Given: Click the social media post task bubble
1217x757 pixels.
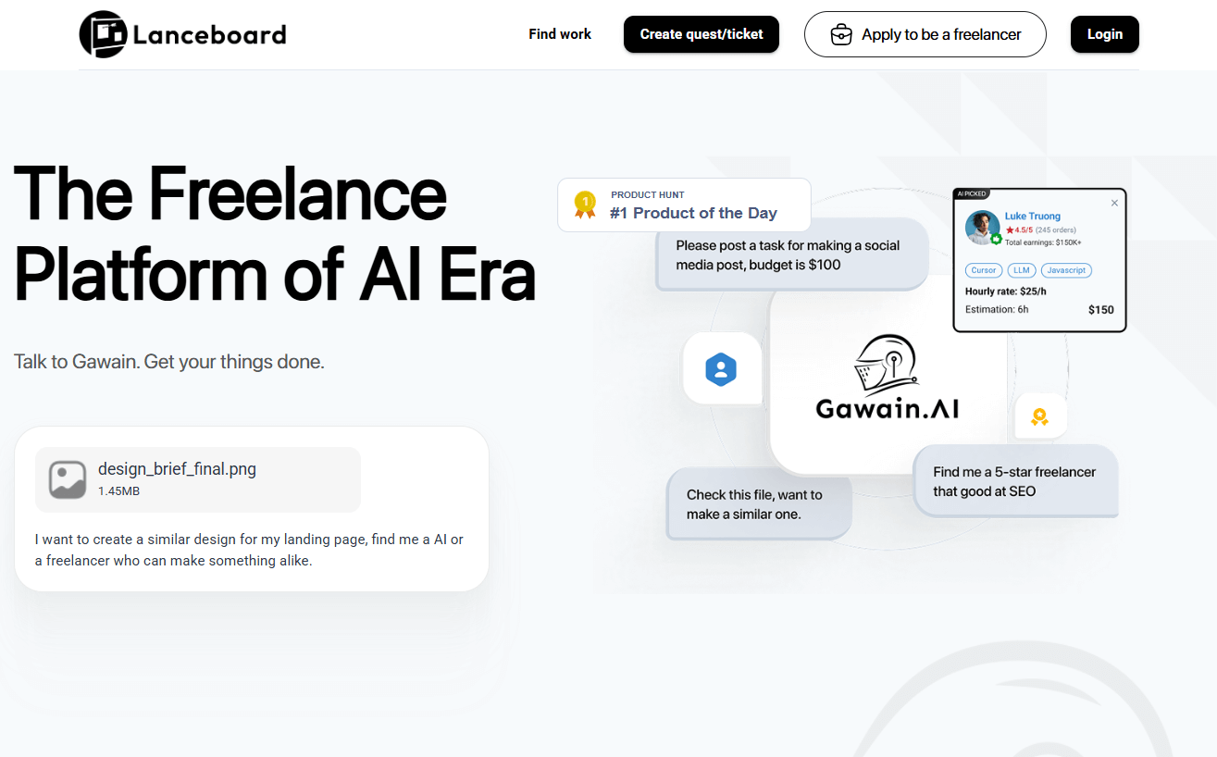Looking at the screenshot, I should [x=792, y=254].
